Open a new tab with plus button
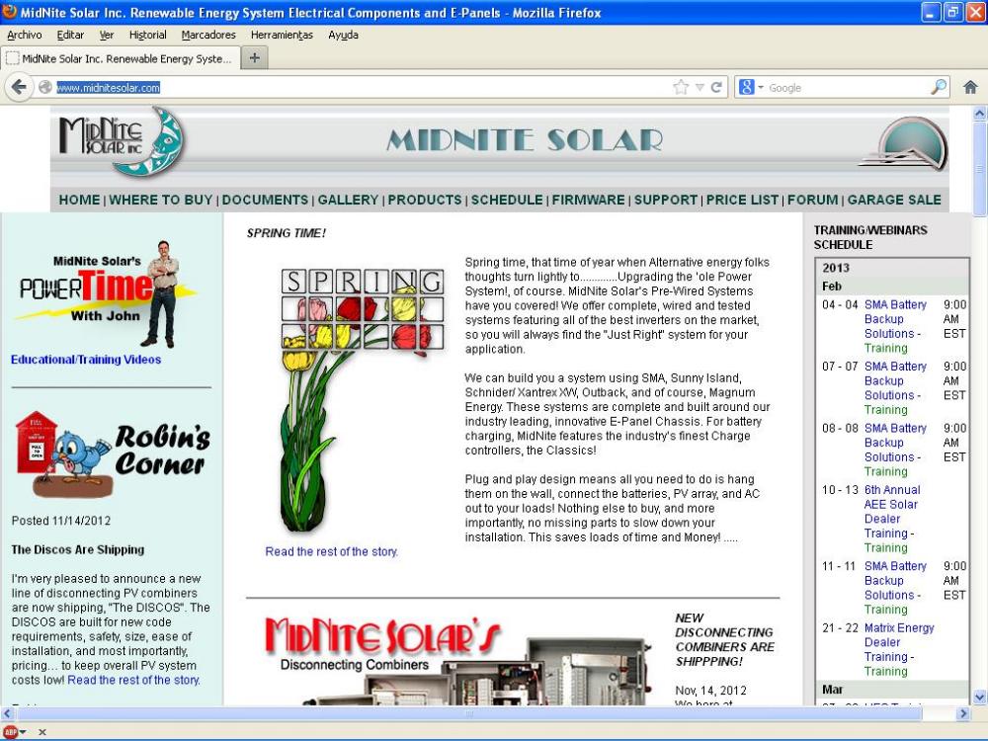The image size is (988, 741). coord(255,58)
